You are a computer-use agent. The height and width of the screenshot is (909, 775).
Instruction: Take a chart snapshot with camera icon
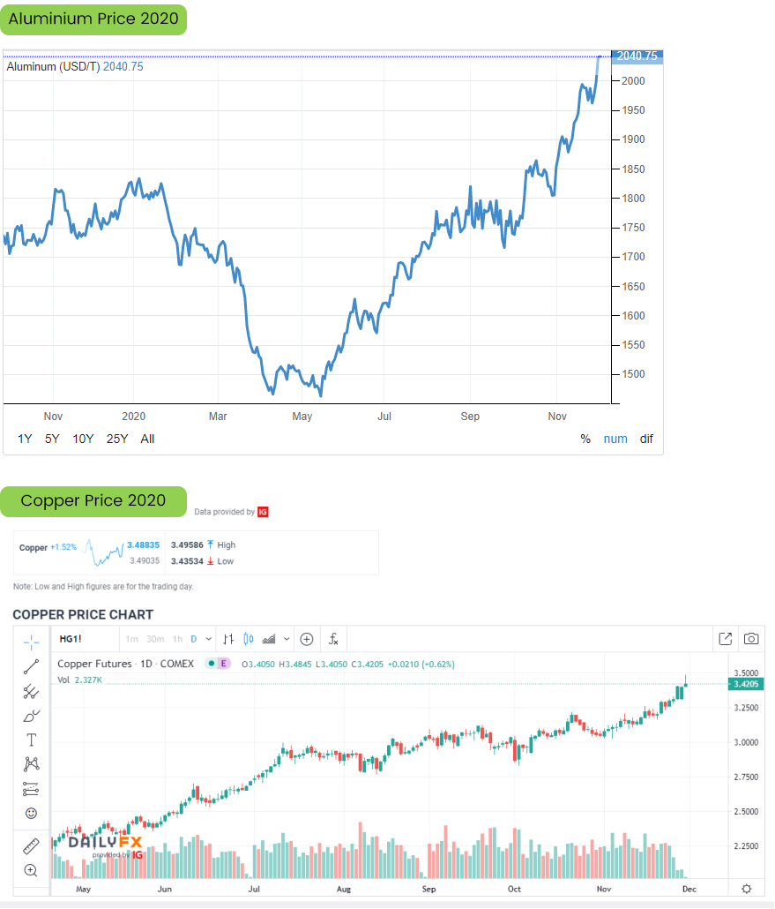(751, 639)
